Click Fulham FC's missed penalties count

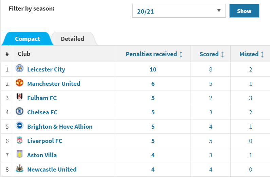click(251, 98)
